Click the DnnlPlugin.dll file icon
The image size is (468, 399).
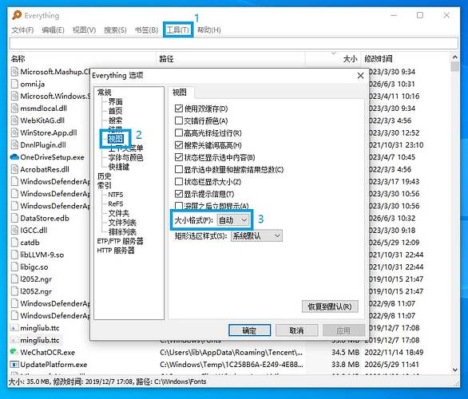[14, 145]
